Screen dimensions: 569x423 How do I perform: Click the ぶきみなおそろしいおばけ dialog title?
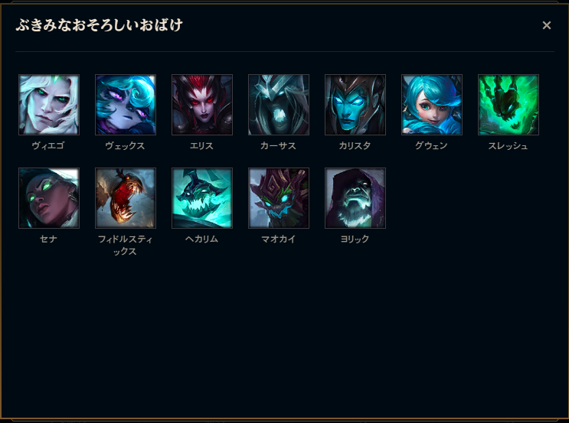point(99,25)
